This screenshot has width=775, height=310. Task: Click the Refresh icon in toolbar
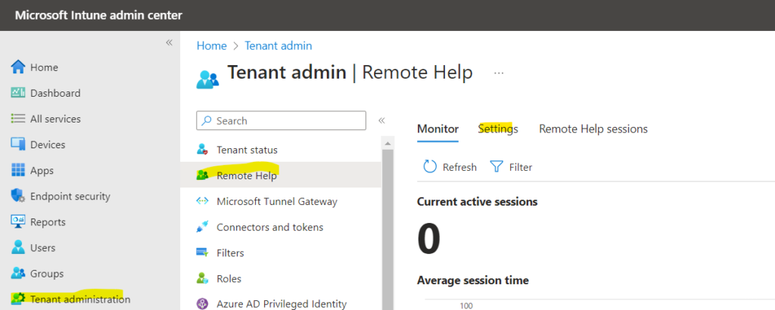(x=430, y=167)
